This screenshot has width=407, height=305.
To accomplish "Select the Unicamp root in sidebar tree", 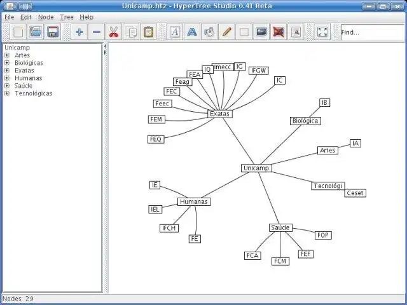I will 17,48.
